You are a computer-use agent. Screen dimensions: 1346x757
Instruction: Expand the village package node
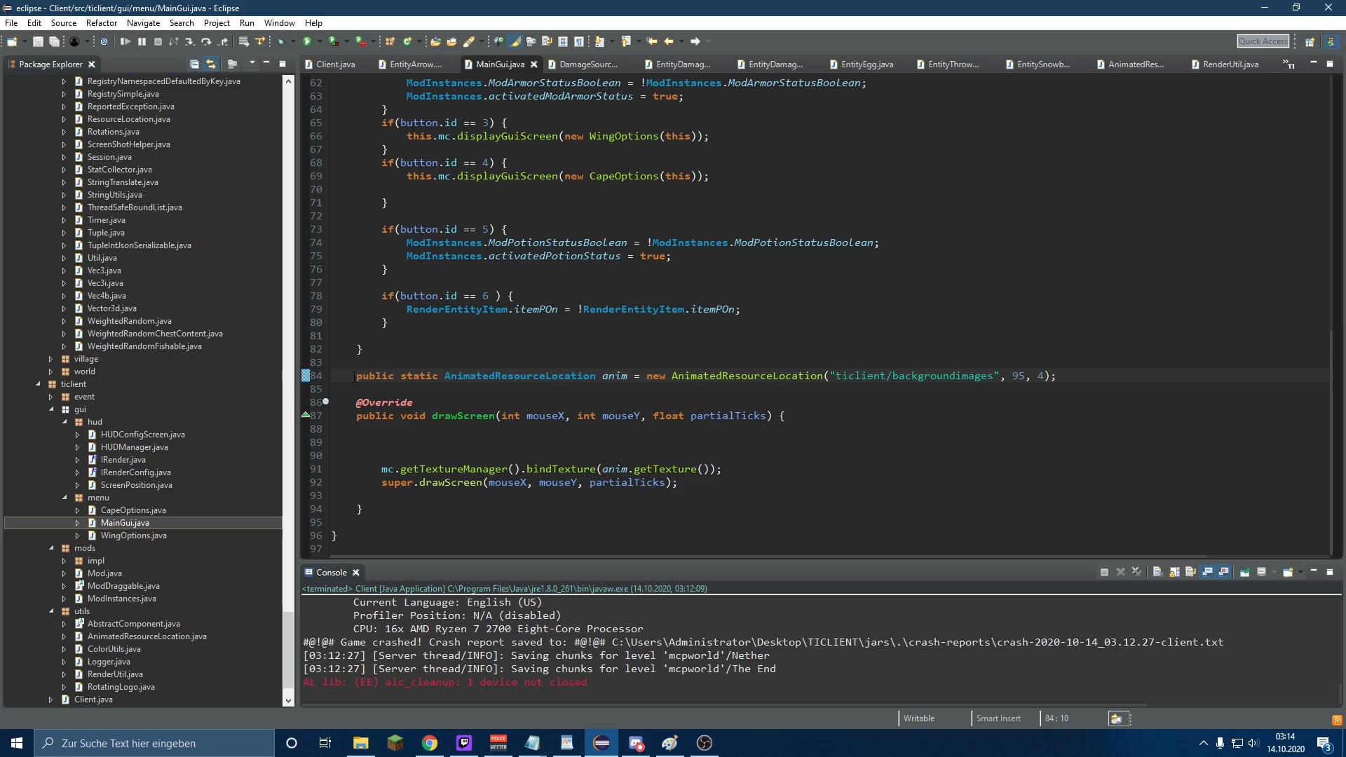(x=50, y=359)
